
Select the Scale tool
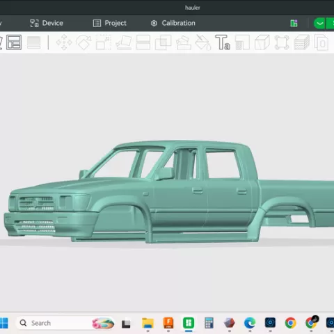pyautogui.click(x=104, y=42)
